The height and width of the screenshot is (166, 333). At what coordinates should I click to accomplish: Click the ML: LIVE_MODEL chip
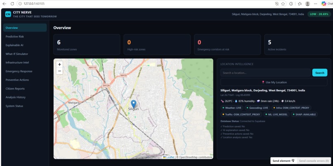coord(277,114)
